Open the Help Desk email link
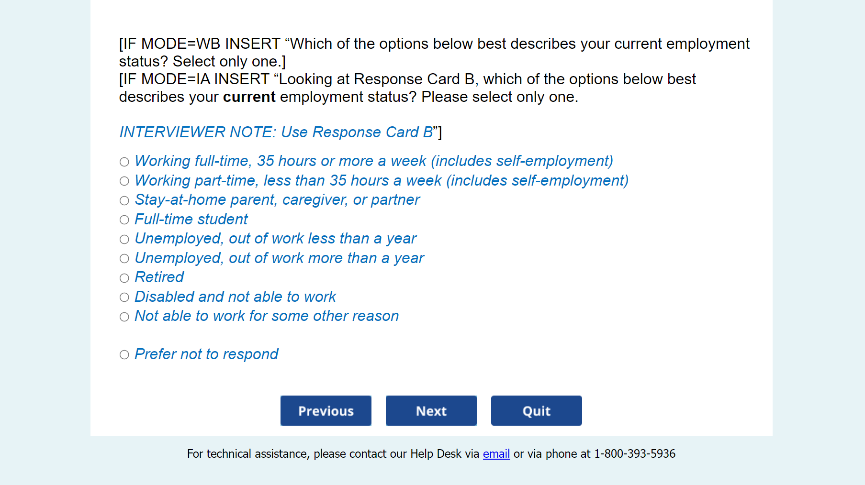The image size is (865, 485). pyautogui.click(x=496, y=454)
